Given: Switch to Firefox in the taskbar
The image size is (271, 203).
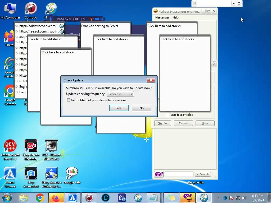Looking at the screenshot, I should (x=56, y=198).
